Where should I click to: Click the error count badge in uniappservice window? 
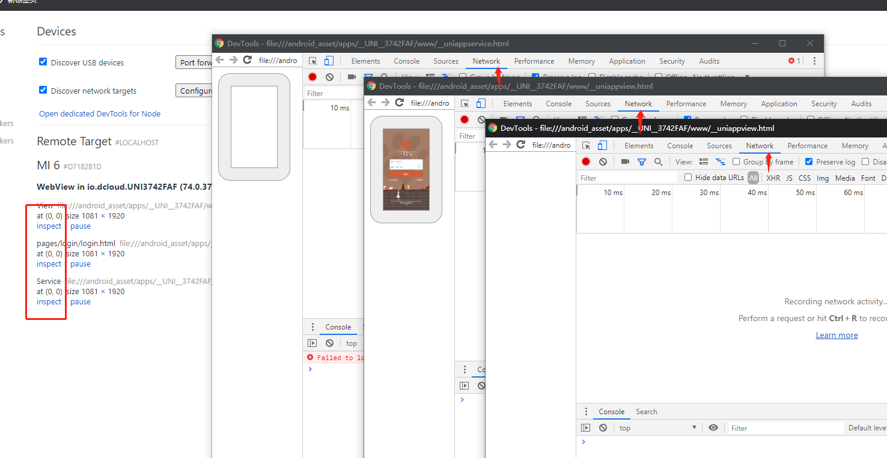click(794, 61)
